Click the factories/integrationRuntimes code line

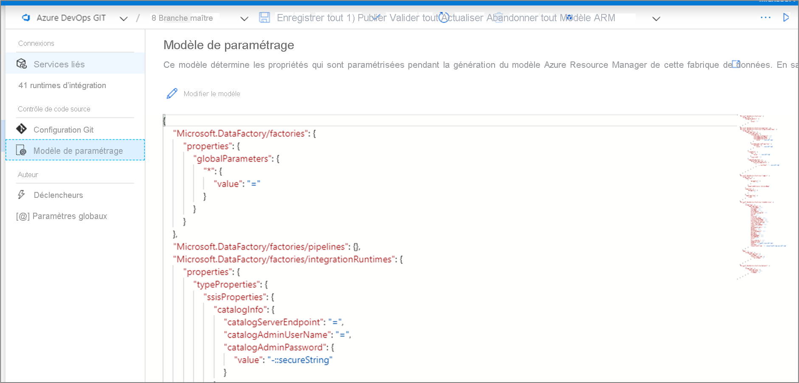coord(288,259)
